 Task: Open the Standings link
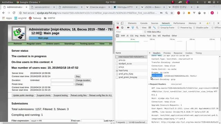click(70, 44)
